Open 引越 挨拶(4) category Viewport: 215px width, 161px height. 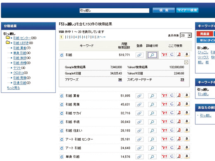20,58
